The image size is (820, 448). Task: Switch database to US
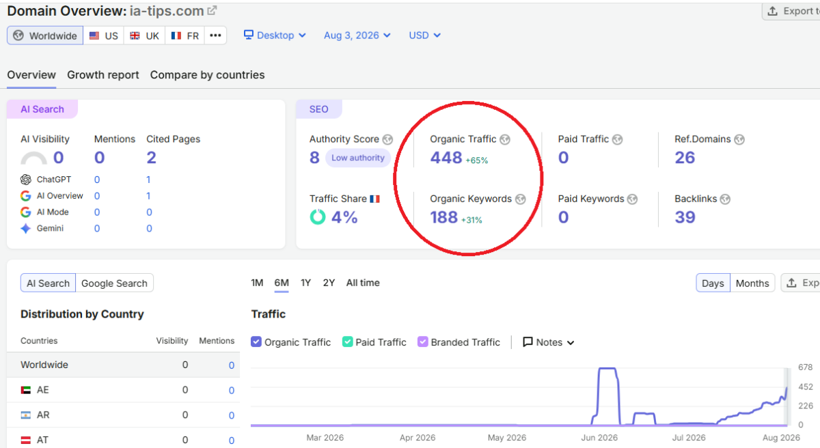(104, 36)
